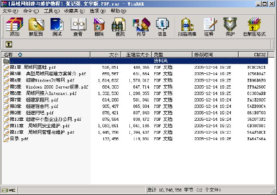The image size is (277, 195).
Task: Sort by 大小 column header
Action: point(105,55)
